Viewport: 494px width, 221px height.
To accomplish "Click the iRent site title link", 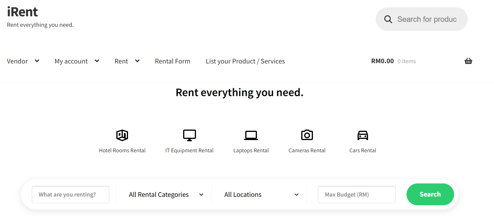I will click(22, 12).
